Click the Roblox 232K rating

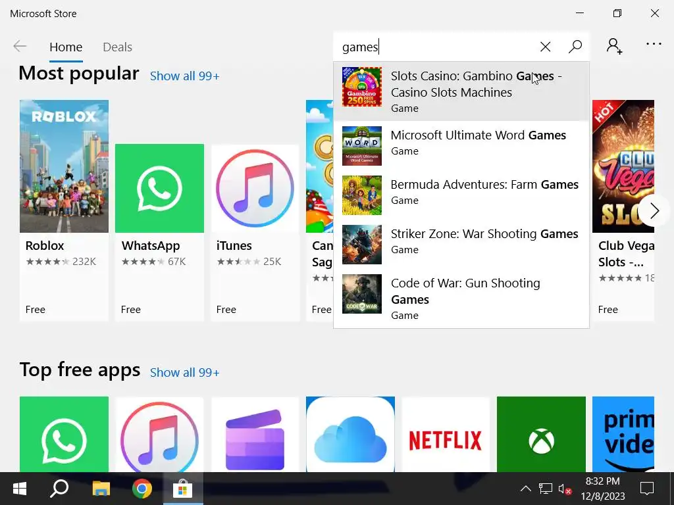click(x=61, y=262)
